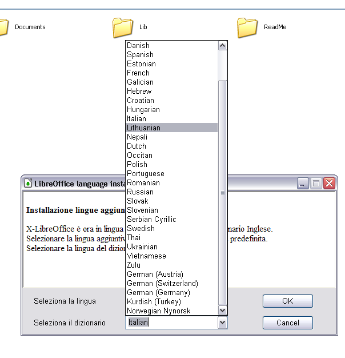Viewport: 345px width, 358px height.
Task: Choose Zulu from the list
Action: (171, 265)
